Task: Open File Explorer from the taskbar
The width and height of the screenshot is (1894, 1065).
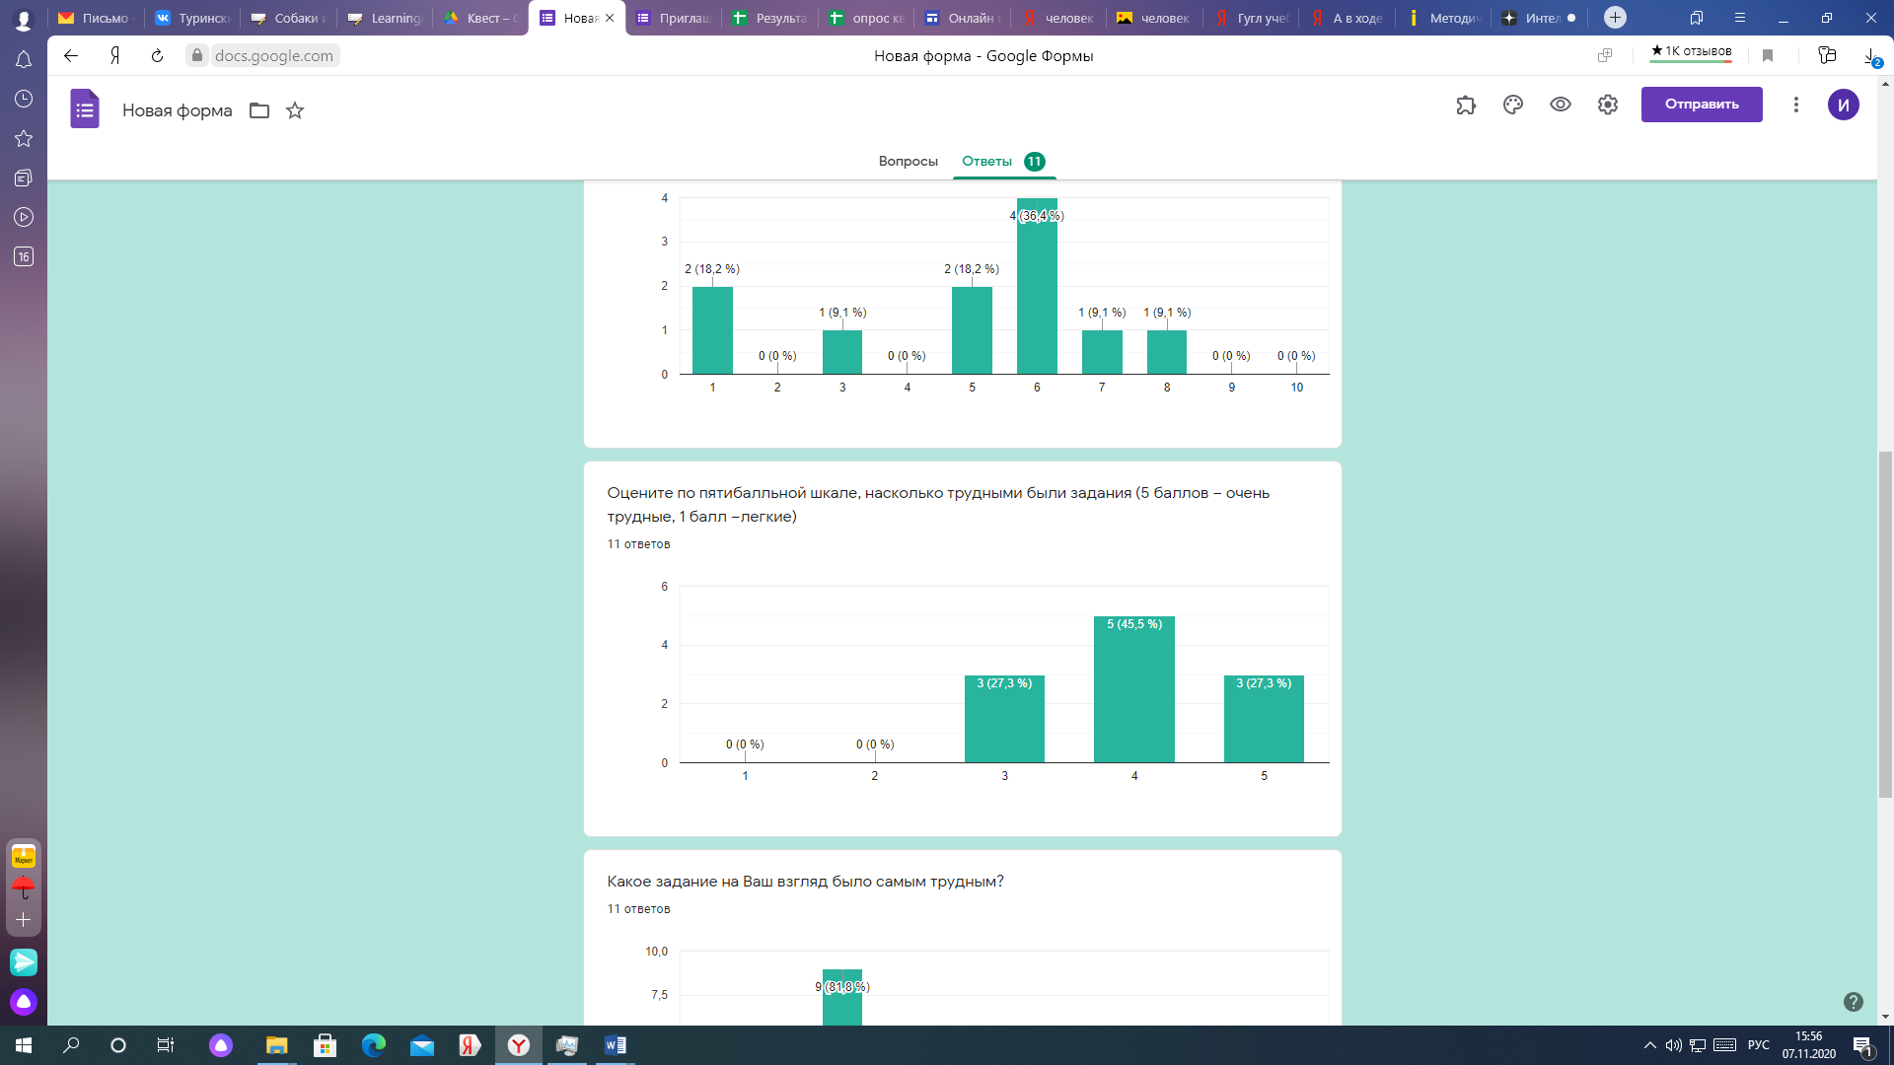Action: [276, 1045]
